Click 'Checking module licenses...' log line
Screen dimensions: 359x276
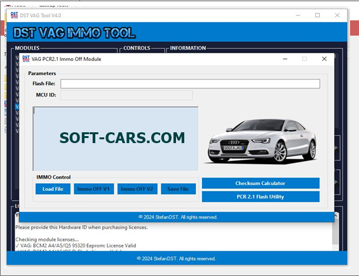pyautogui.click(x=47, y=239)
